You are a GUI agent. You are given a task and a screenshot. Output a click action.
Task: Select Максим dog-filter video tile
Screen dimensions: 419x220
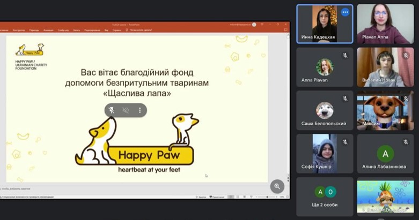tap(385, 110)
